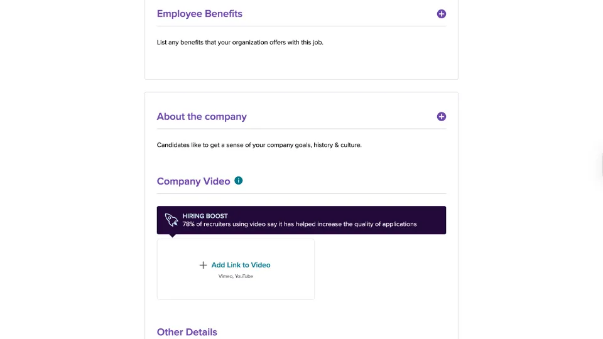Expand the About the company plus icon
Image resolution: width=603 pixels, height=339 pixels.
(x=442, y=117)
